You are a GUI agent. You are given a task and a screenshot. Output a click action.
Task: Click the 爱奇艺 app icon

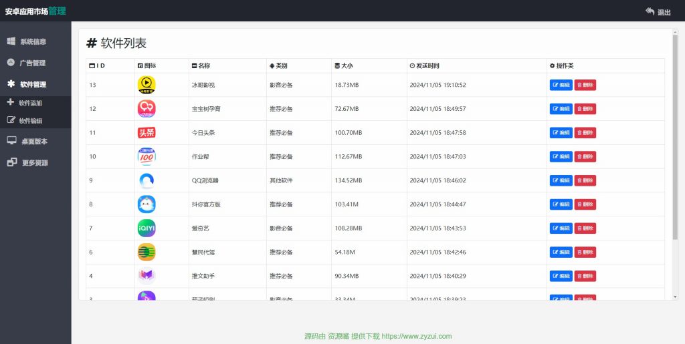tap(146, 228)
